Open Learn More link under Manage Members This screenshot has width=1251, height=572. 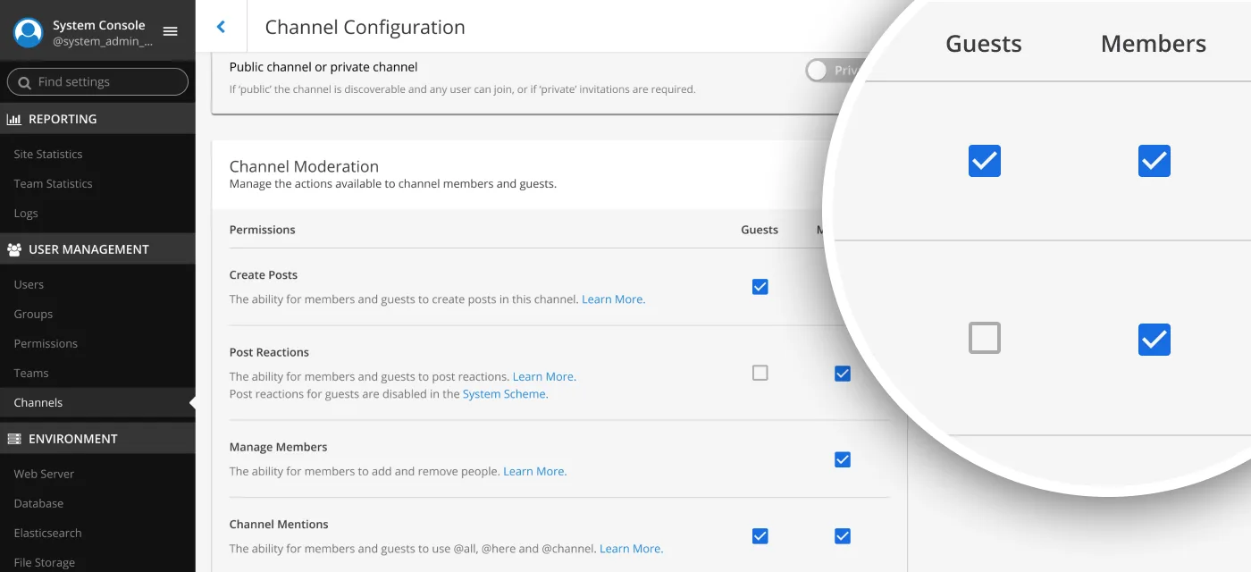(534, 471)
